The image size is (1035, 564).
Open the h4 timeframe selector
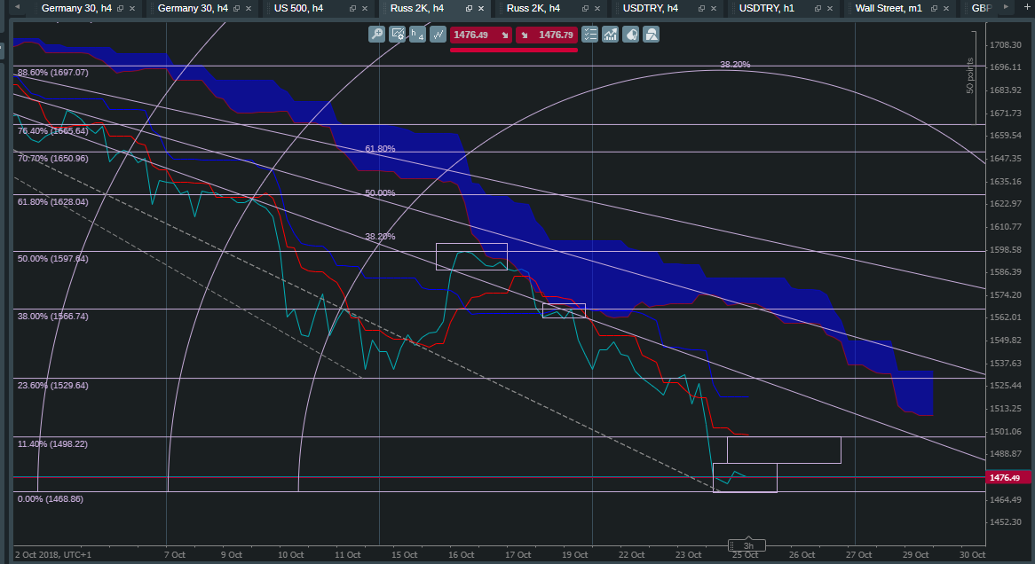tap(417, 35)
